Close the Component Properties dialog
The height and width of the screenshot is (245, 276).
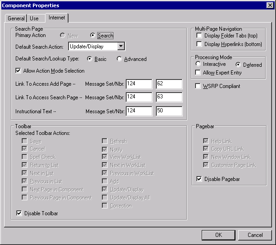[270, 5]
